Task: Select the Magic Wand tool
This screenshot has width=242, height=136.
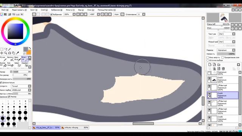Action: point(9,49)
